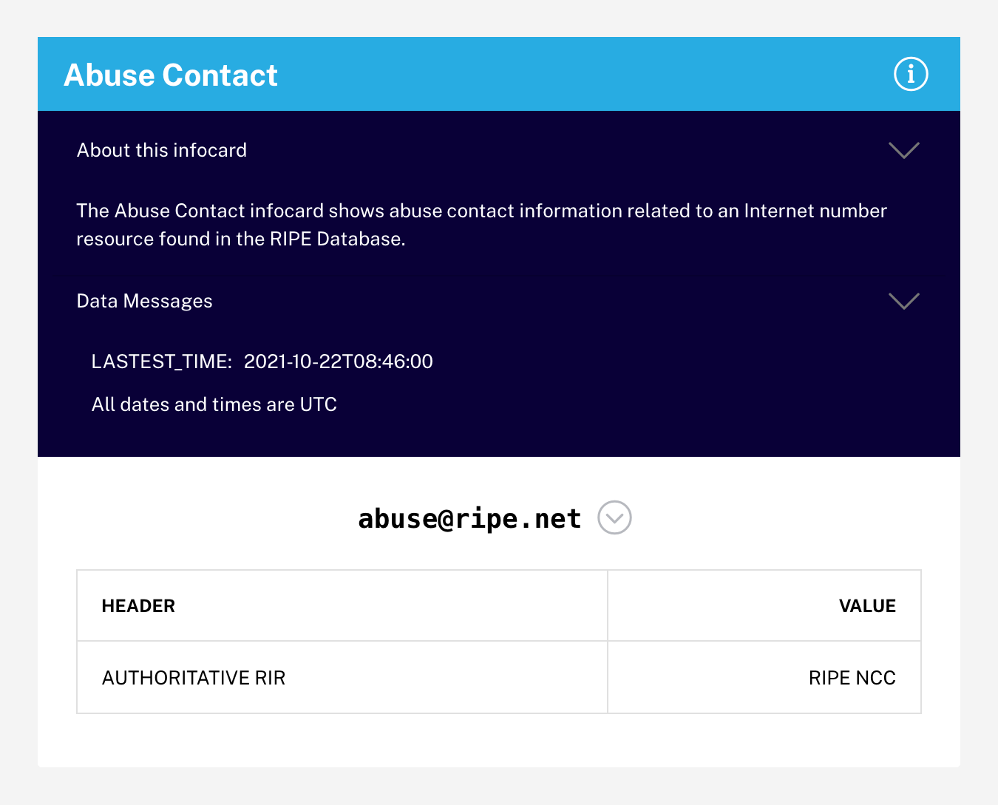Click the Internet number phrase in description
Screen dimensions: 998x805
pyautogui.click(x=815, y=211)
